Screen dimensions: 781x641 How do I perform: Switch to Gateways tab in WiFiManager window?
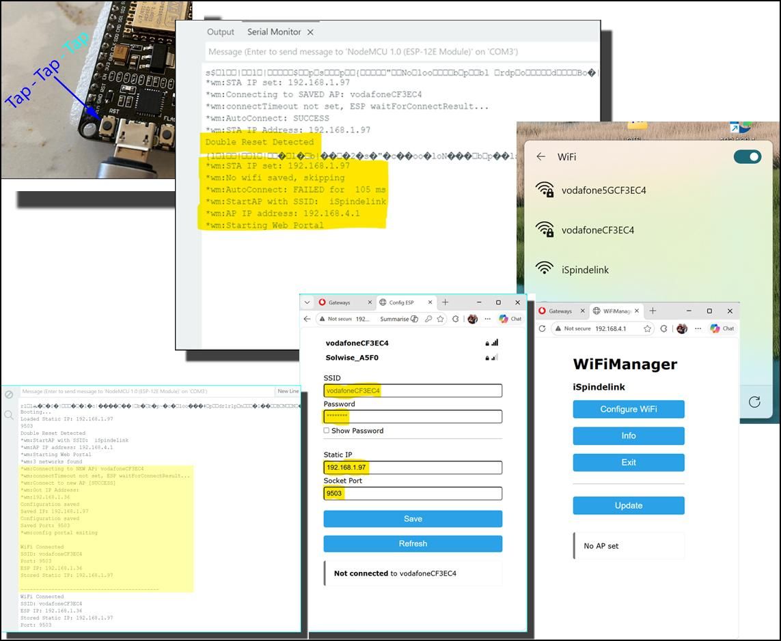[x=561, y=311]
